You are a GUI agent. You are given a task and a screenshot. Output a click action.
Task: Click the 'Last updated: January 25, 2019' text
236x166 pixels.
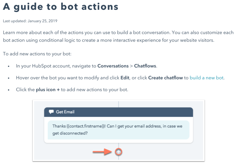click(30, 21)
